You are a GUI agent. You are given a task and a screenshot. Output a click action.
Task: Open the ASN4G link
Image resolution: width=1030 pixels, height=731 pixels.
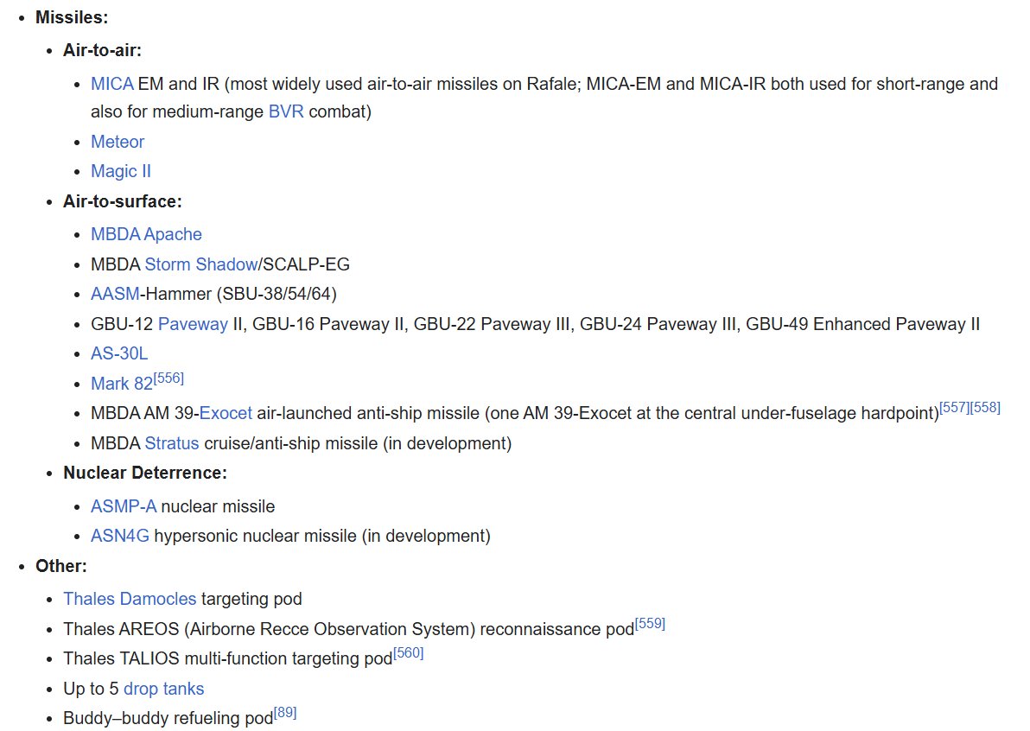pyautogui.click(x=120, y=537)
